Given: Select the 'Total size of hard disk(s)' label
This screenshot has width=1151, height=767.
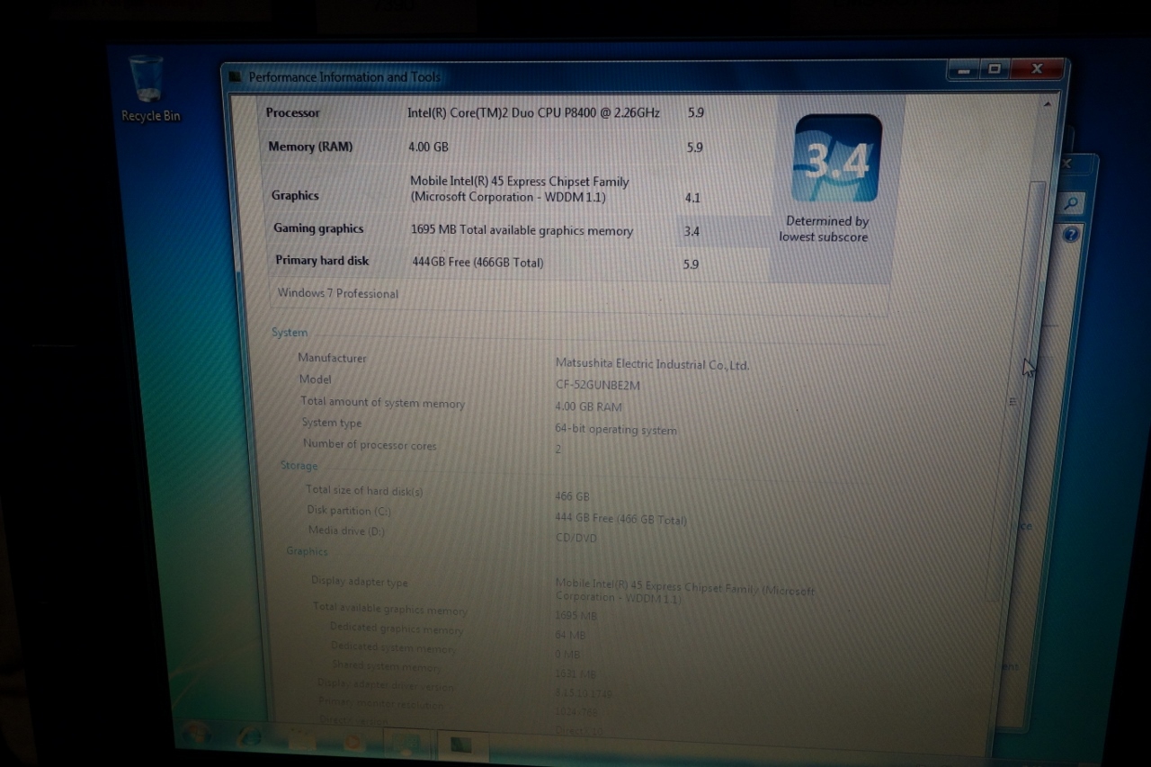Looking at the screenshot, I should pos(364,491).
